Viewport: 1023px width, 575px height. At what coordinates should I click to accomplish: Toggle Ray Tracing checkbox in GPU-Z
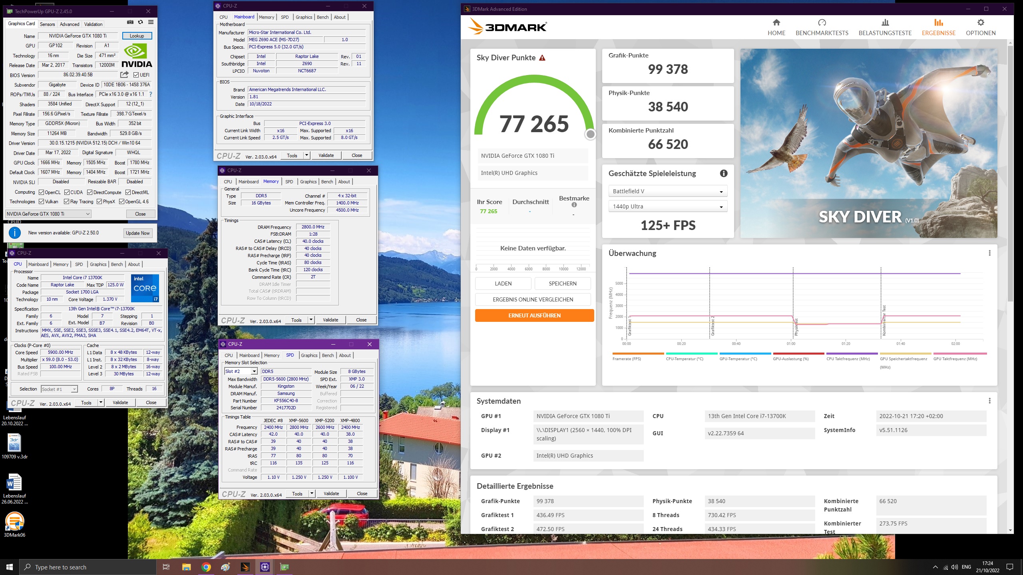tap(66, 202)
